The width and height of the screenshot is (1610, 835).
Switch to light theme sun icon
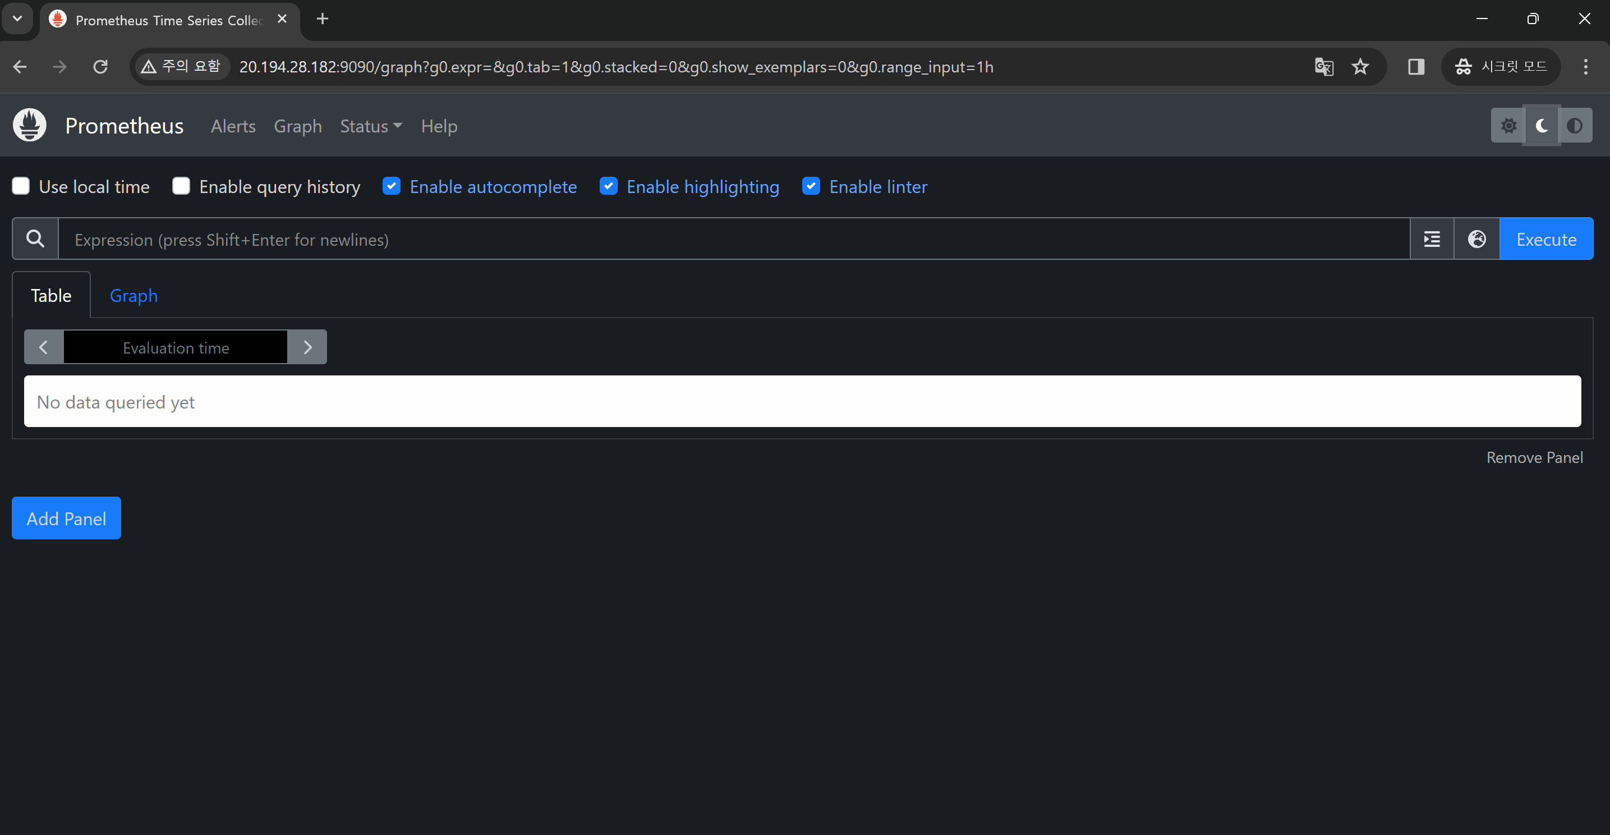click(x=1508, y=126)
